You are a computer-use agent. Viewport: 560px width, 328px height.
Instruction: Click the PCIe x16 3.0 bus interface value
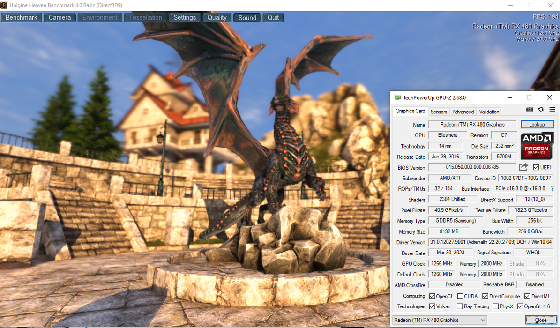click(x=520, y=188)
